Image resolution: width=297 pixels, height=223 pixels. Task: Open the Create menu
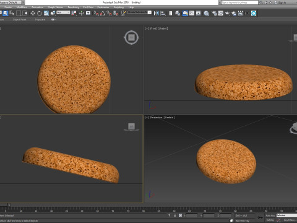8,7
